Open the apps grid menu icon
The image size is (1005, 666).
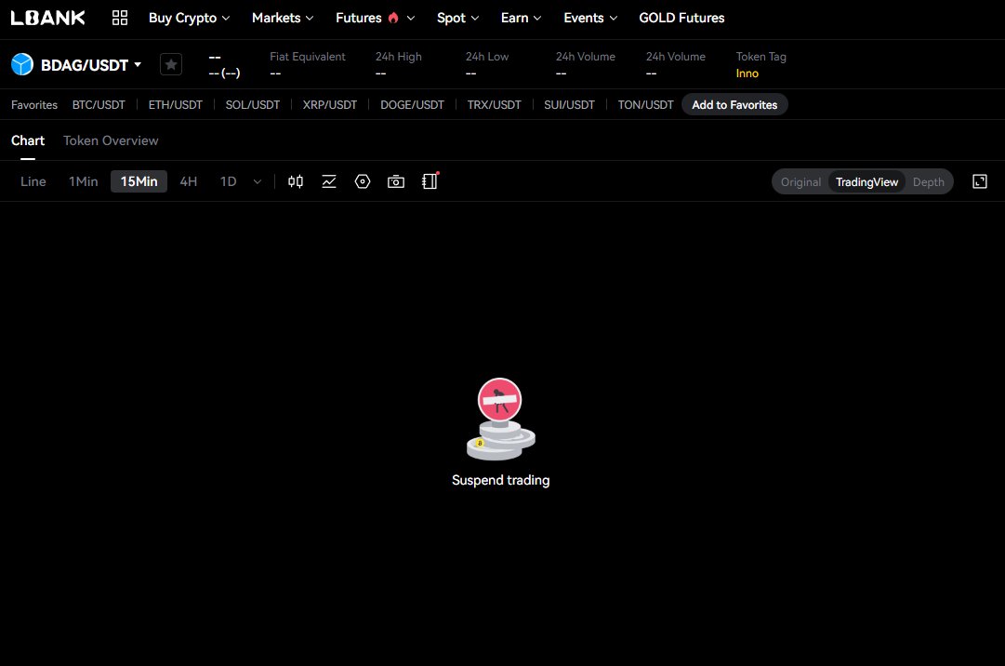click(x=120, y=18)
